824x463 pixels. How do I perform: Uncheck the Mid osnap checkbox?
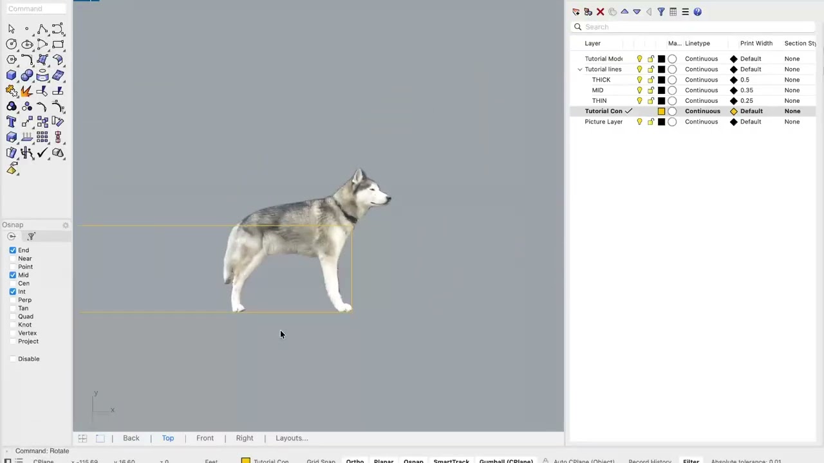(13, 275)
